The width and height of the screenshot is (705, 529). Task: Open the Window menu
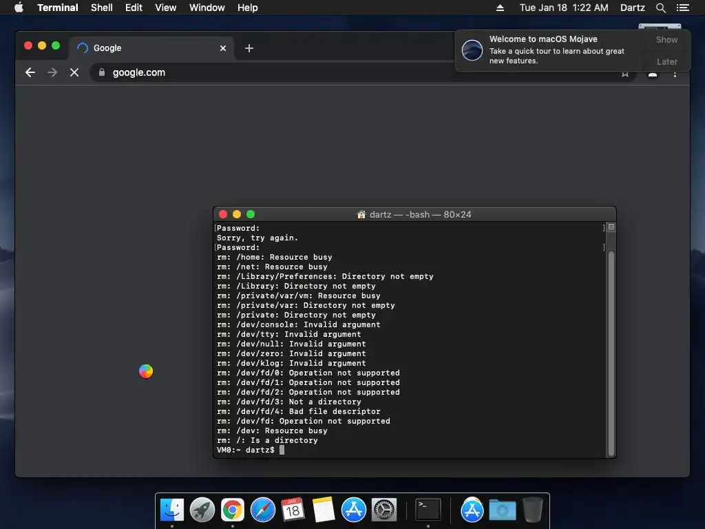pos(207,8)
